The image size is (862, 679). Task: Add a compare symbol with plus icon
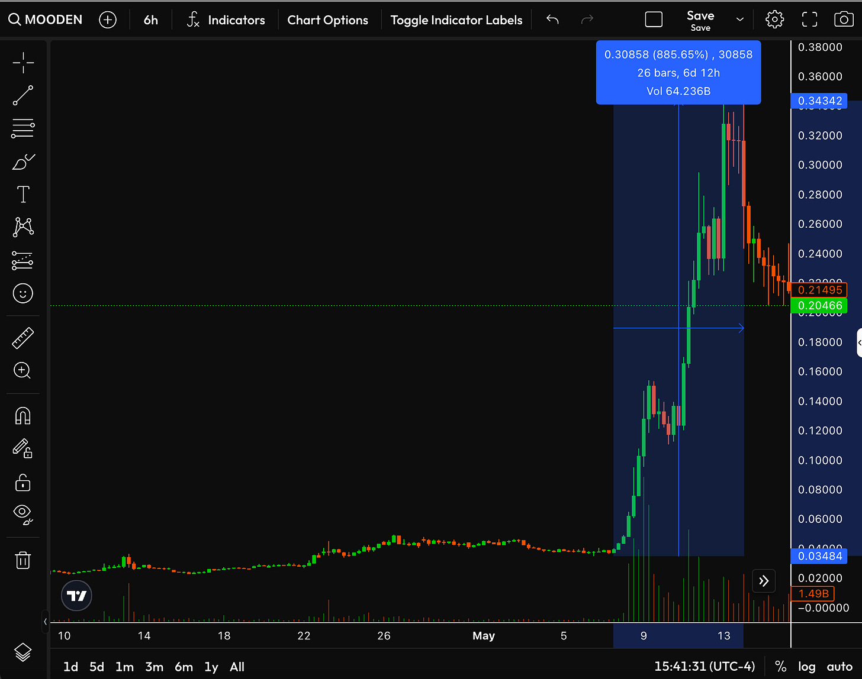pos(108,20)
